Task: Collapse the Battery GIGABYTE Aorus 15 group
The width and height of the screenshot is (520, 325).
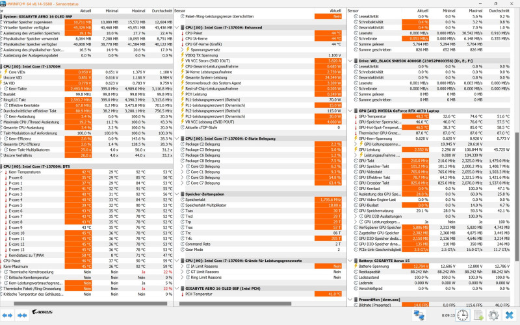Action: click(x=350, y=261)
